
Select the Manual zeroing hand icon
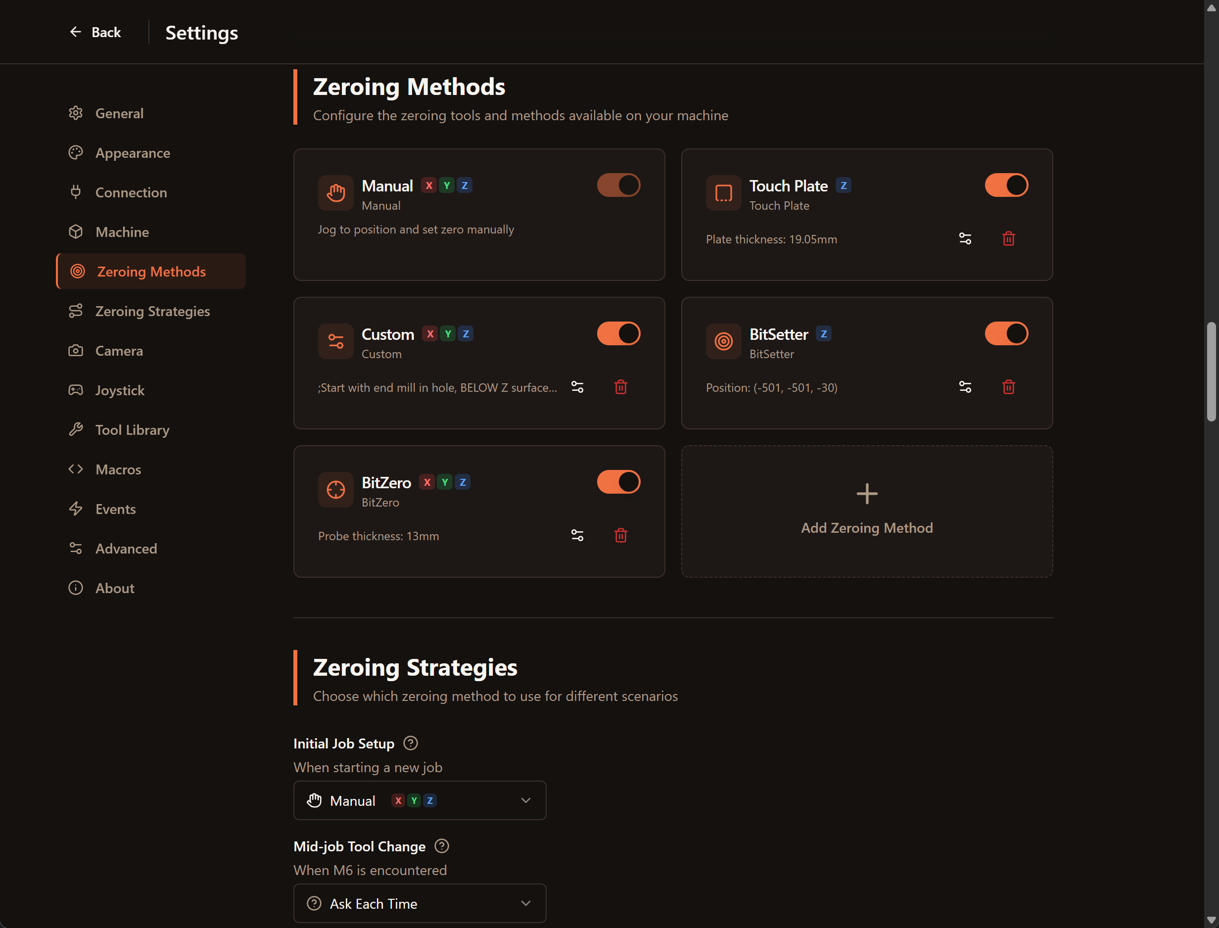click(x=335, y=192)
